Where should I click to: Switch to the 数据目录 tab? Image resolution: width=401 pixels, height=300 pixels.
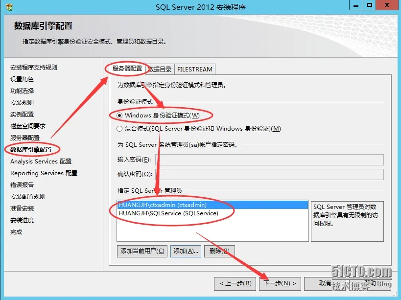click(160, 69)
